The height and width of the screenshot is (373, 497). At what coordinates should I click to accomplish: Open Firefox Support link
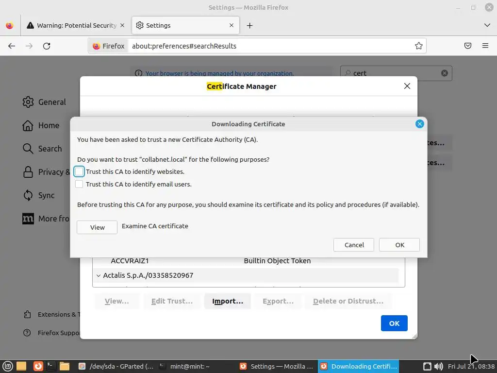pos(52,333)
